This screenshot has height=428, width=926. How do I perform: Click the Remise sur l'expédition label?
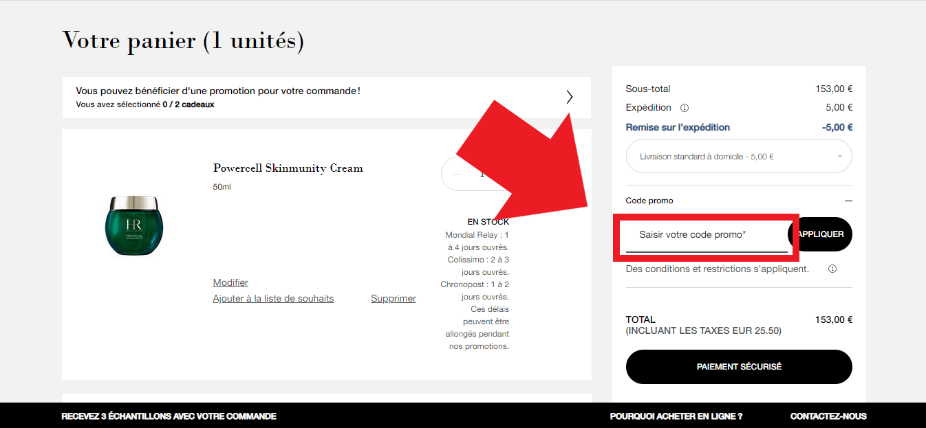pos(678,127)
